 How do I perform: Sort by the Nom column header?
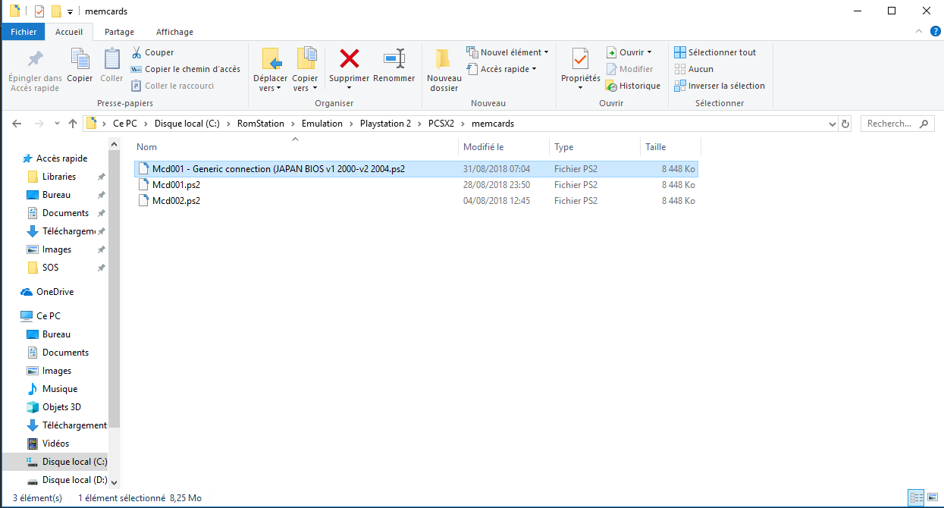296,147
